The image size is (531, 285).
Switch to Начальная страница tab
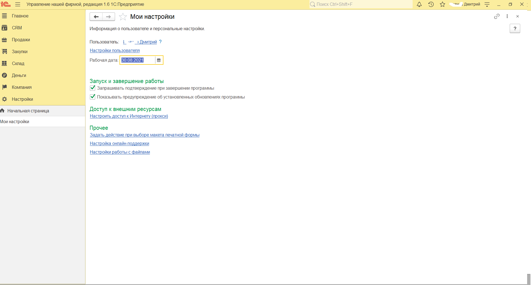pos(43,111)
